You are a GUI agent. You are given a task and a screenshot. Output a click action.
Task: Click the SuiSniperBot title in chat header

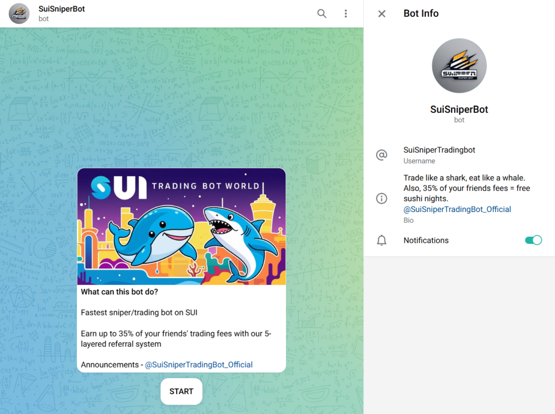[62, 9]
